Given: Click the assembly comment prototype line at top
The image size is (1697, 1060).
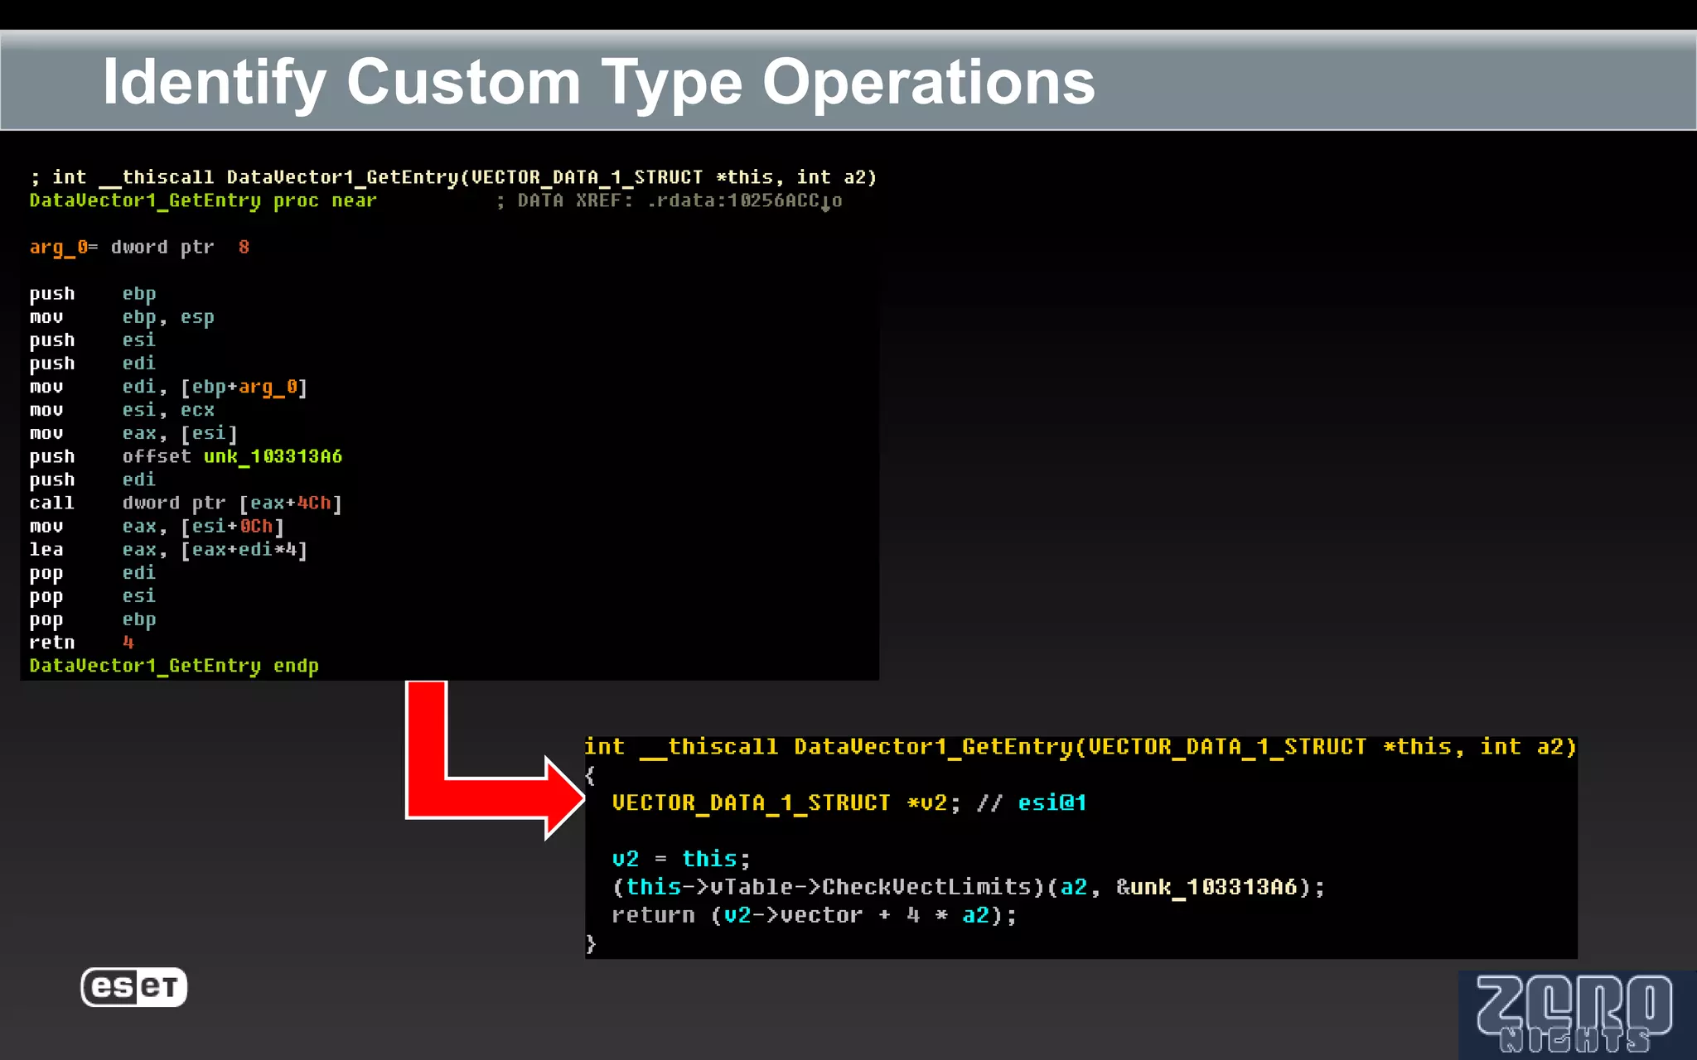Looking at the screenshot, I should [x=453, y=177].
